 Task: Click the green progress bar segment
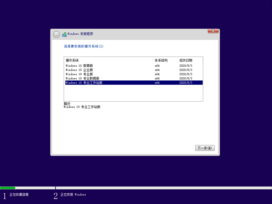[8, 188]
